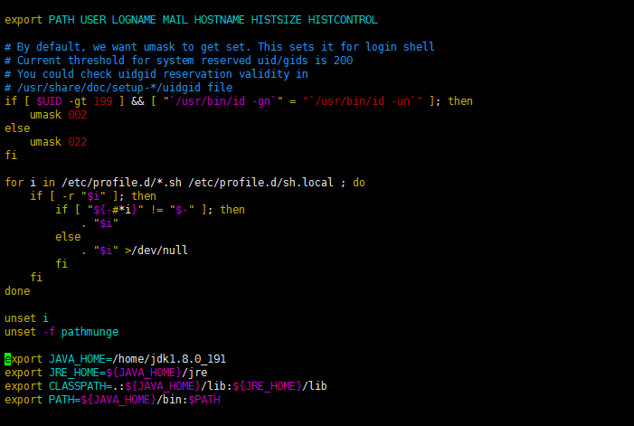Click the 'for' keyword starting the loop
634x426 pixels.
(x=14, y=183)
